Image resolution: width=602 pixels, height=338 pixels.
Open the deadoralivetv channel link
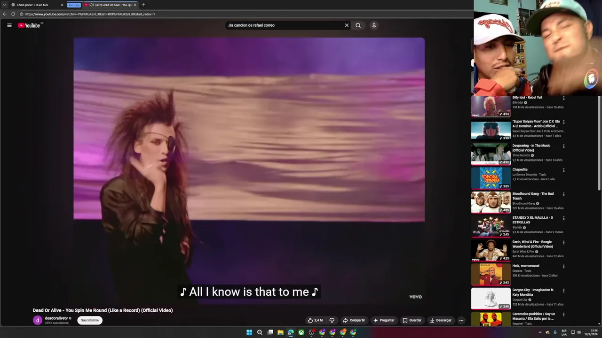[56, 318]
